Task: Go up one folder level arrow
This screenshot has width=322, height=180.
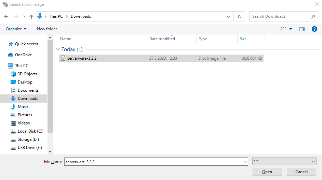Action: (31, 16)
